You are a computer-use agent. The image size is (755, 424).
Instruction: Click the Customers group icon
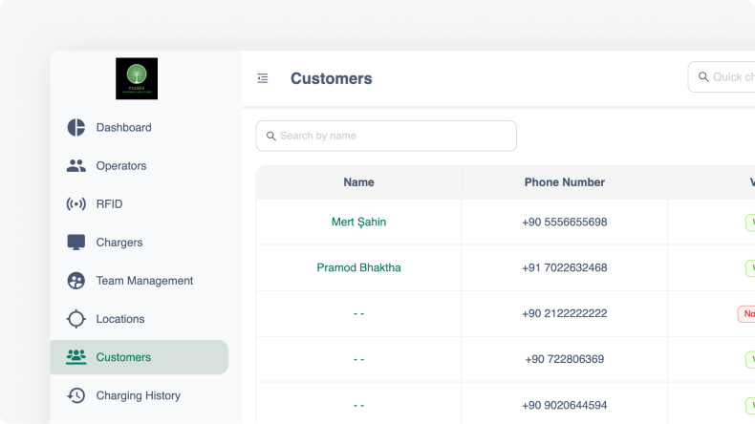[x=76, y=357]
